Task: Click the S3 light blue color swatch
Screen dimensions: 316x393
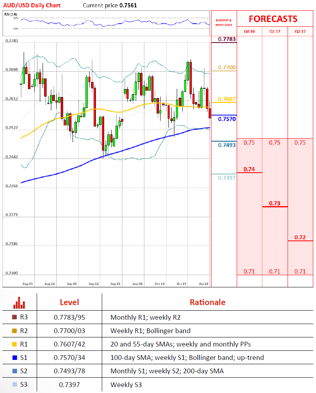Action: click(15, 384)
